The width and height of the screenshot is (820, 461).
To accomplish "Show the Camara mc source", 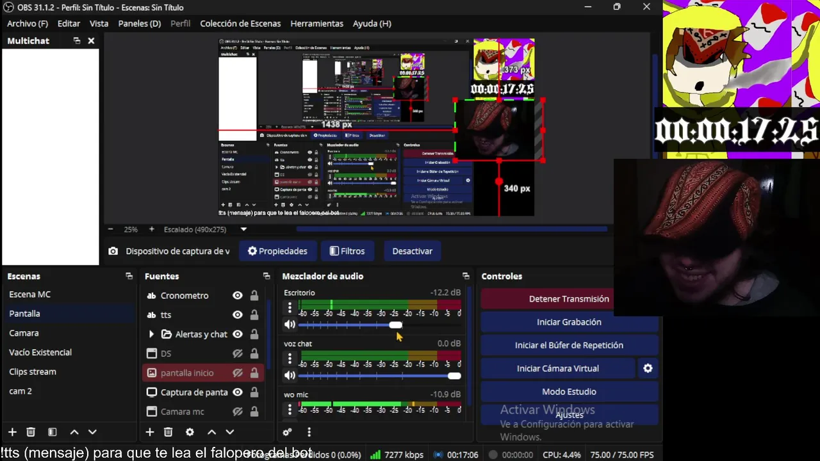I will pyautogui.click(x=238, y=412).
